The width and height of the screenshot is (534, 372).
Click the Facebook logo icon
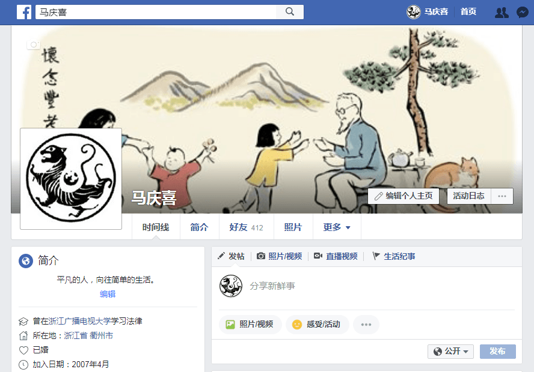coord(24,12)
